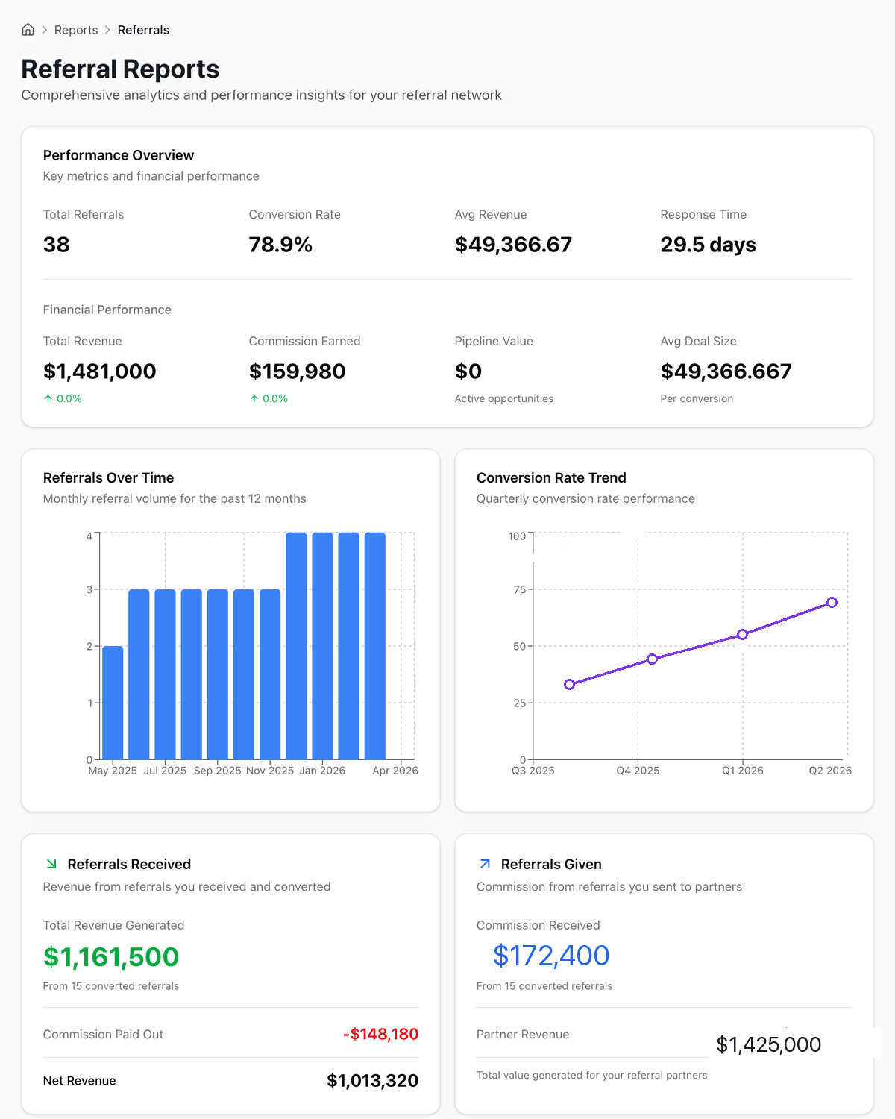Screen dimensions: 895x1119
Task: Toggle the Performance Overview panel
Action: [x=118, y=155]
